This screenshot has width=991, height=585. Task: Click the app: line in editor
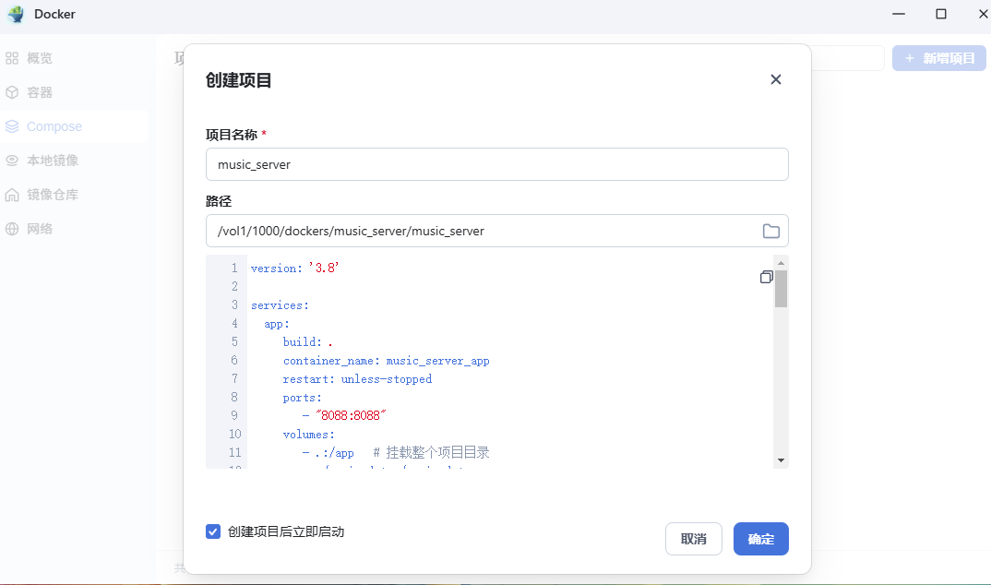[277, 324]
